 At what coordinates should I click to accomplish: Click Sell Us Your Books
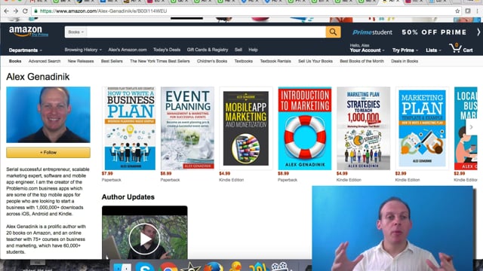click(x=315, y=61)
